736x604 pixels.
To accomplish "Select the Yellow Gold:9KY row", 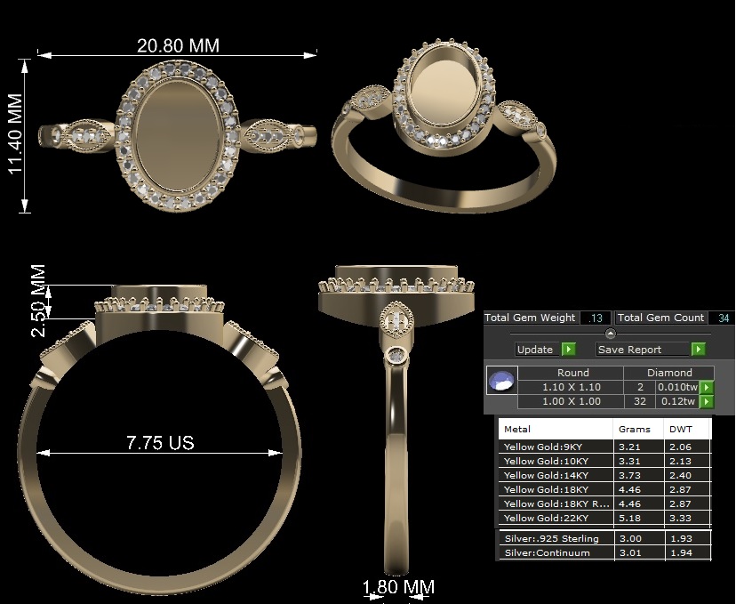I will (x=604, y=447).
